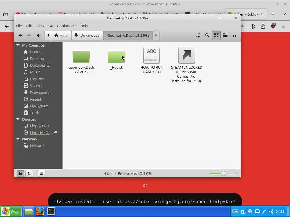Select the _Redist folder
This screenshot has width=290, height=217.
click(116, 59)
